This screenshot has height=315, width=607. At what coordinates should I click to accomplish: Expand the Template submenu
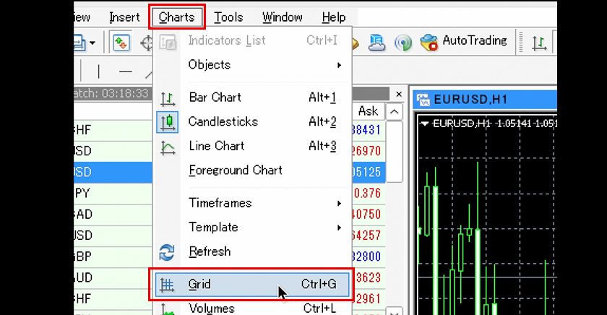click(252, 227)
